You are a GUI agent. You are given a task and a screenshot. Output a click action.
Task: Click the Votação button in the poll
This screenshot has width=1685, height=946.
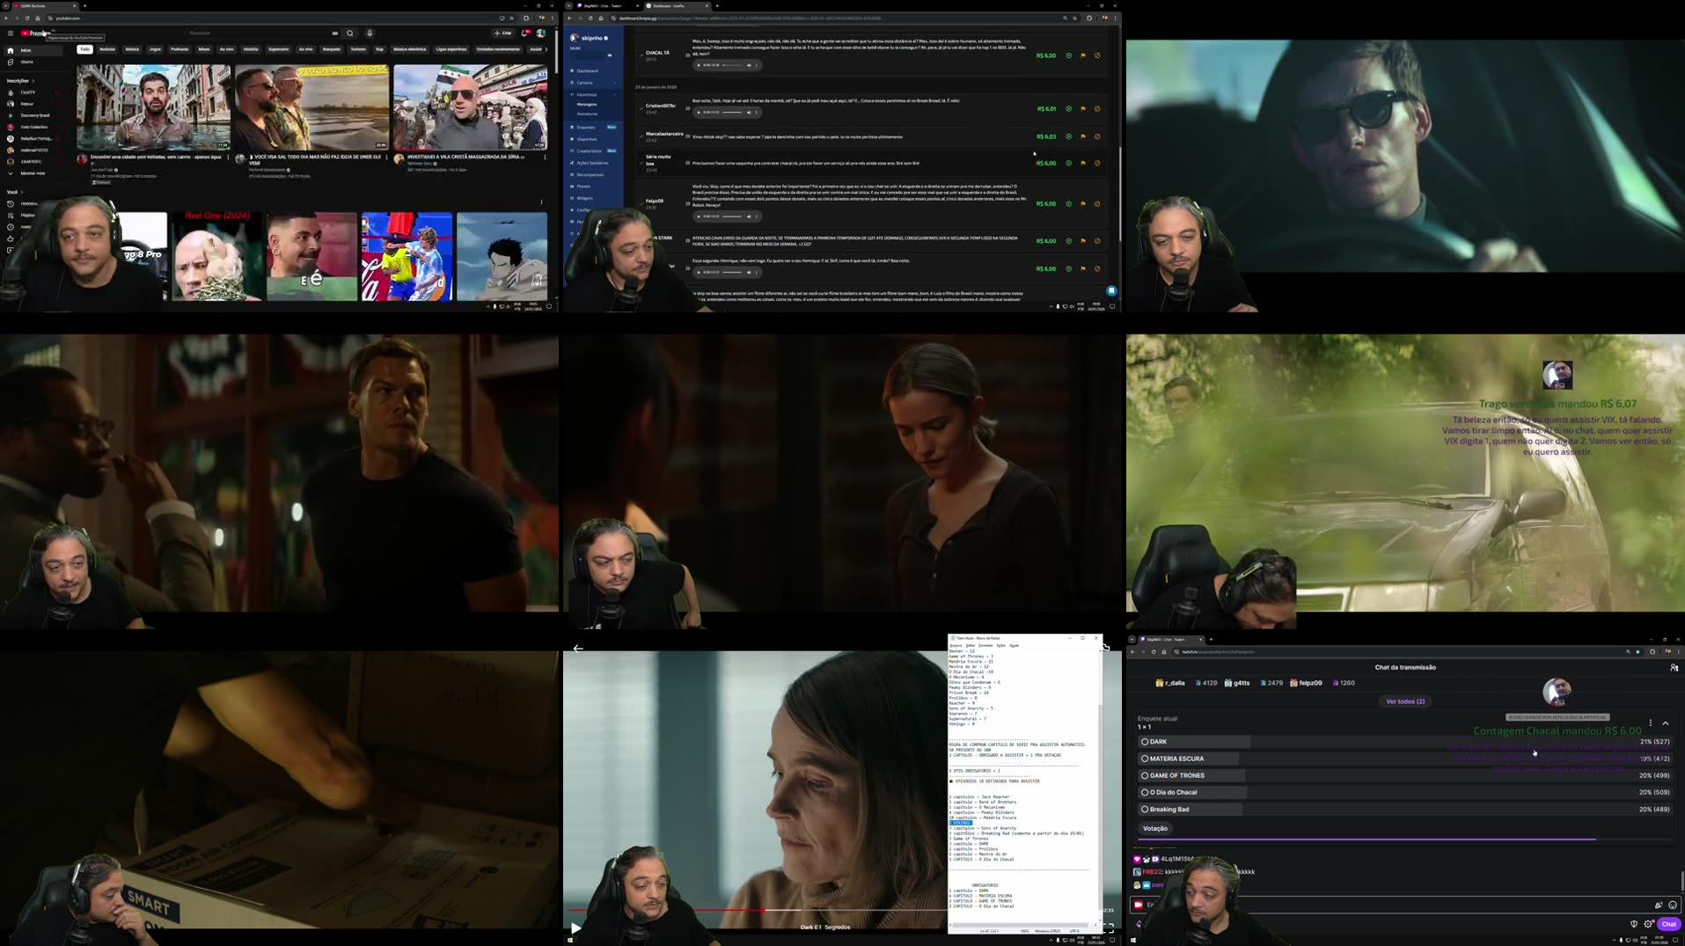coord(1155,828)
